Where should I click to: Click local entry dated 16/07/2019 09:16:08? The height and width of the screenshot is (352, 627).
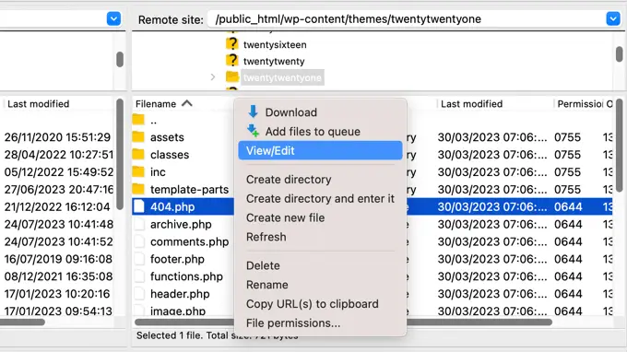(x=58, y=259)
